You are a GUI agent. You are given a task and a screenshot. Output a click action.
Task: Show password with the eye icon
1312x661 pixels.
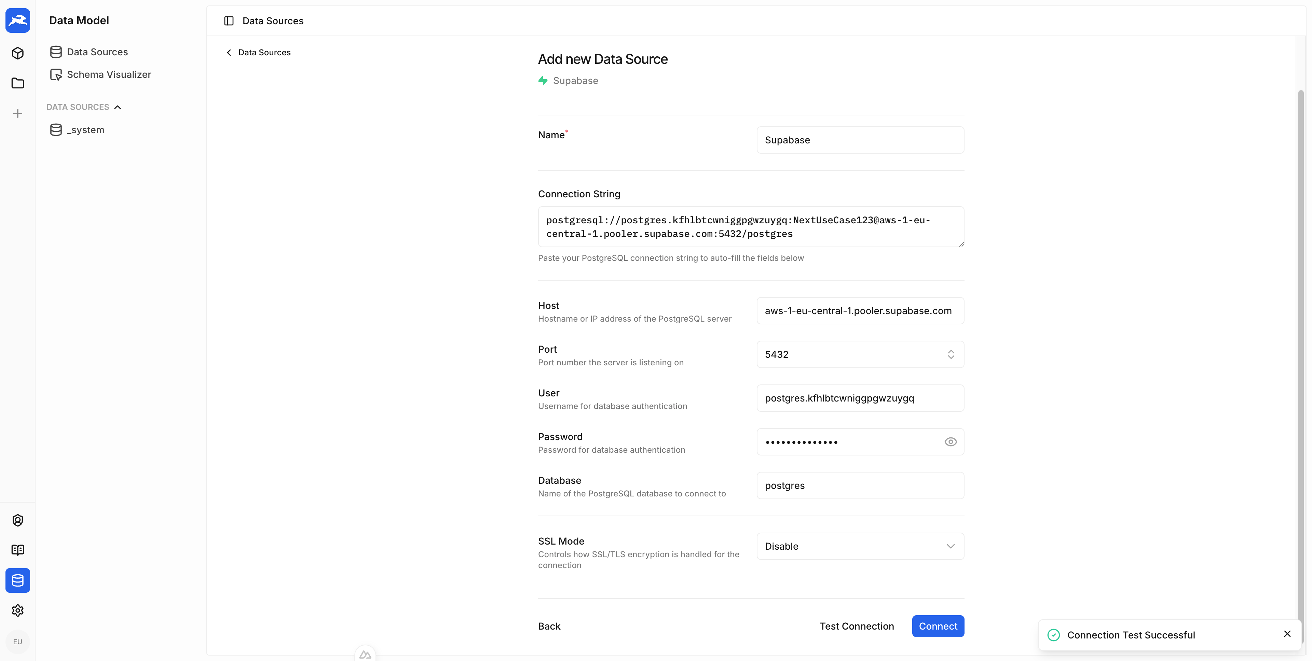pos(951,442)
